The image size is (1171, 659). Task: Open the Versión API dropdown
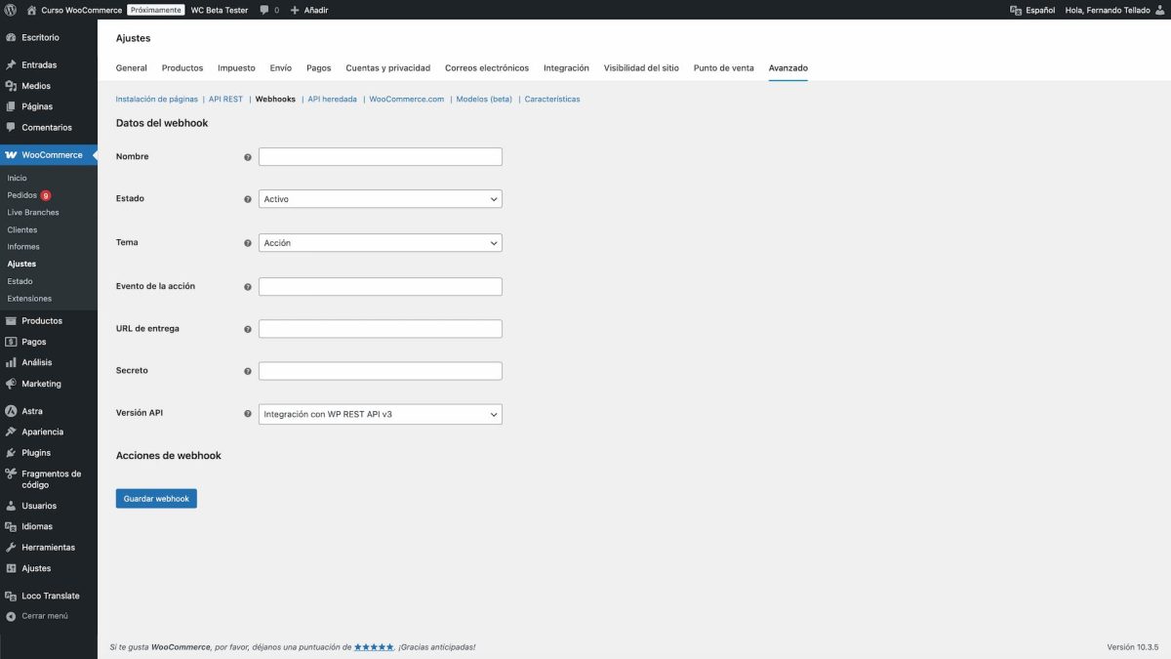(380, 413)
